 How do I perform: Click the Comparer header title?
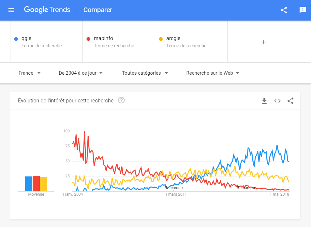point(98,10)
